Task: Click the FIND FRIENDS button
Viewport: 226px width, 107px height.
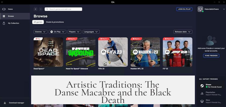Action: pos(211,56)
